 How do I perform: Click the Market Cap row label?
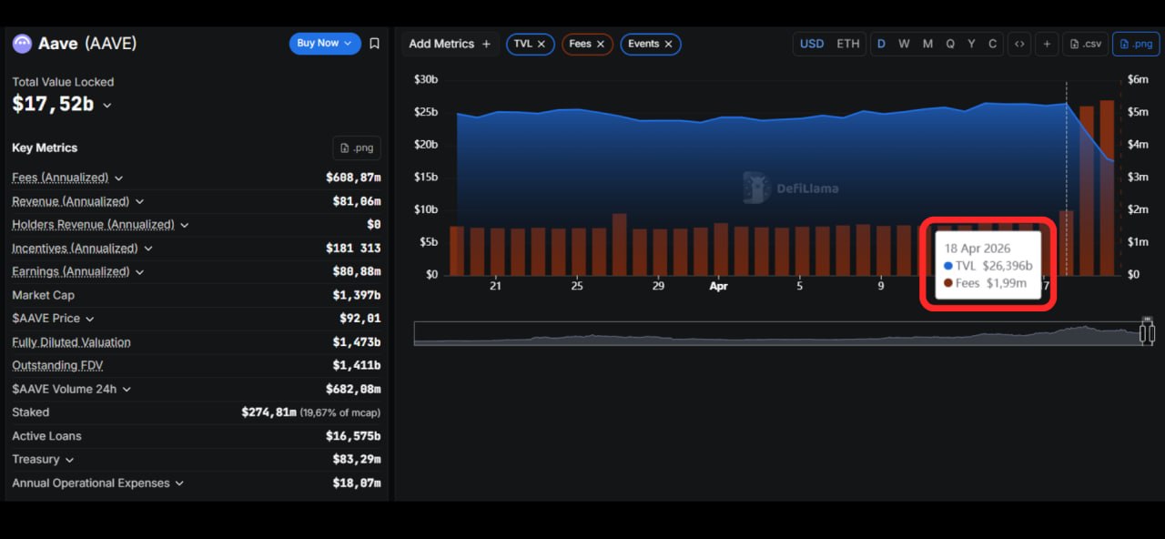[x=43, y=295]
